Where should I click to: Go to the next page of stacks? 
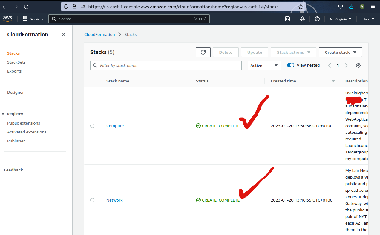pos(346,65)
